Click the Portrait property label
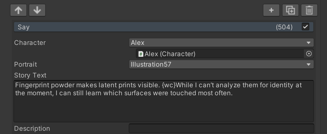The height and width of the screenshot is (134, 327). coord(25,64)
